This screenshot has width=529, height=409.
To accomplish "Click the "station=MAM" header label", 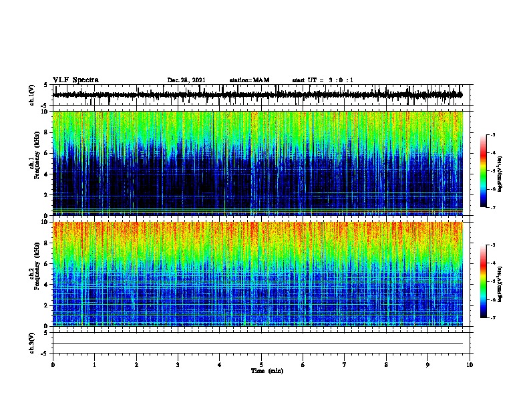I will (x=249, y=80).
